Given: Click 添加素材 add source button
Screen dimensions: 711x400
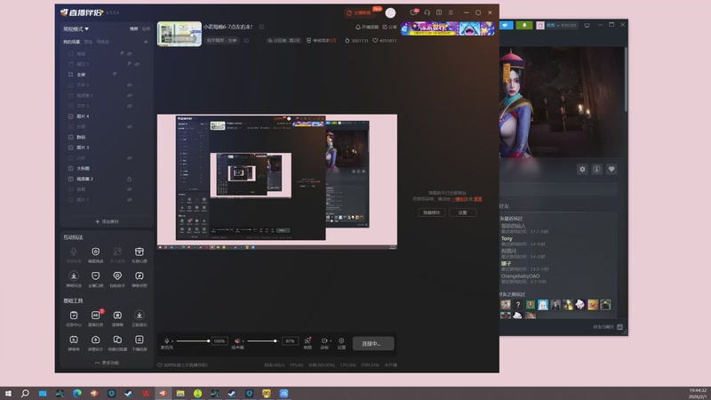Looking at the screenshot, I should pyautogui.click(x=106, y=221).
